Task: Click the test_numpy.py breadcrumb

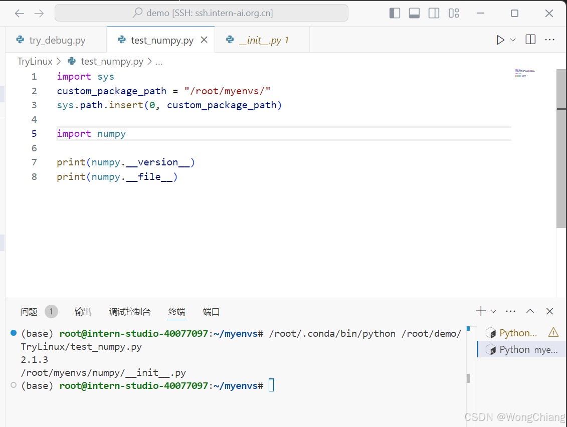Action: click(x=112, y=62)
